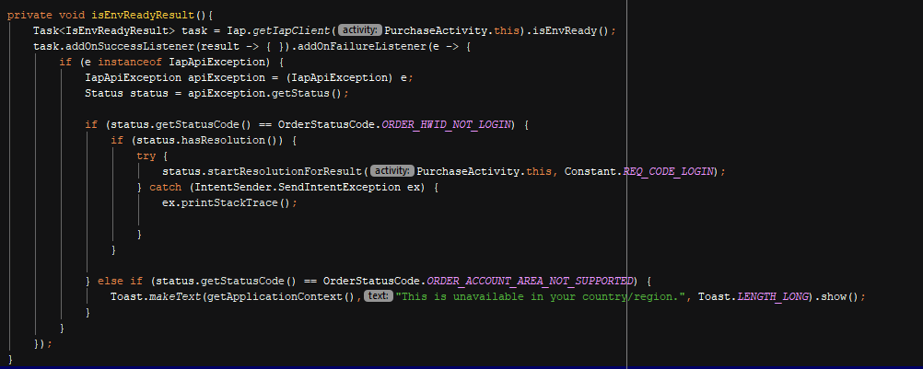Click Toast.LENGTH_LONG constant
Image resolution: width=923 pixels, height=369 pixels.
coord(753,296)
